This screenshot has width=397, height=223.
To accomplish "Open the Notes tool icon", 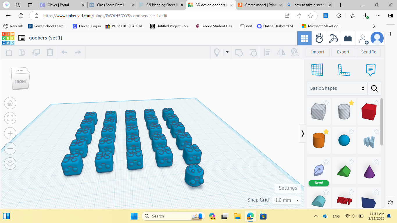I will [x=371, y=70].
